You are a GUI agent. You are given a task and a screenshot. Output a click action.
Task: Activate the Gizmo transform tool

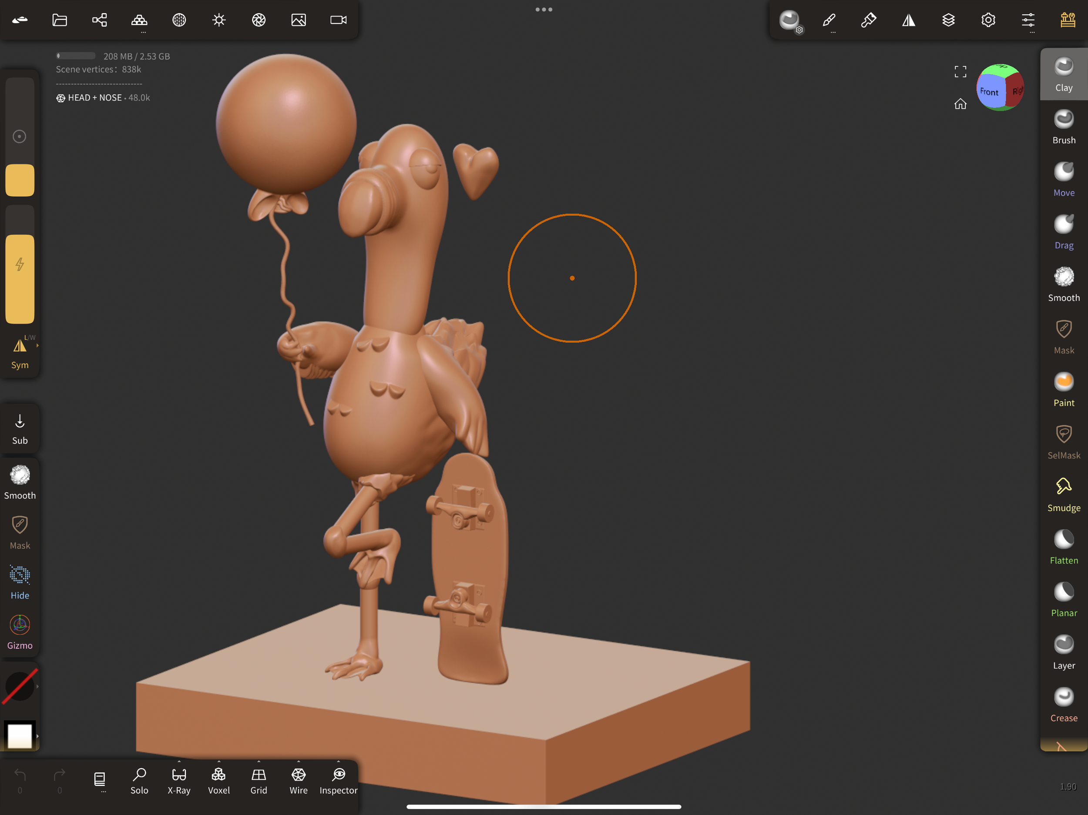[20, 632]
